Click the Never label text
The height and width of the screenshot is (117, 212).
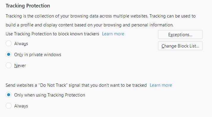[20, 66]
